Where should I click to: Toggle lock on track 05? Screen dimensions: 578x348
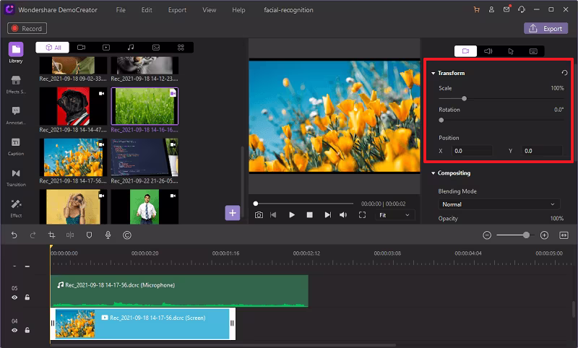[x=27, y=297]
